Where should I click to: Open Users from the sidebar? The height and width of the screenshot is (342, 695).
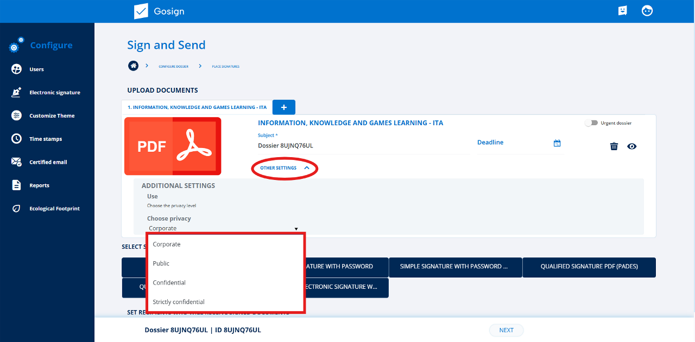pos(36,69)
